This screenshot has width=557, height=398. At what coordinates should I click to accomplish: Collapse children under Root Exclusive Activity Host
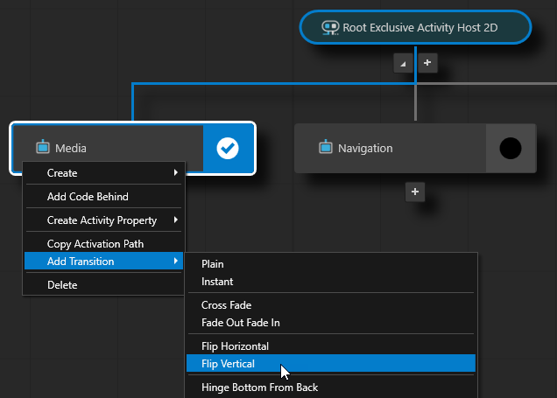click(403, 64)
